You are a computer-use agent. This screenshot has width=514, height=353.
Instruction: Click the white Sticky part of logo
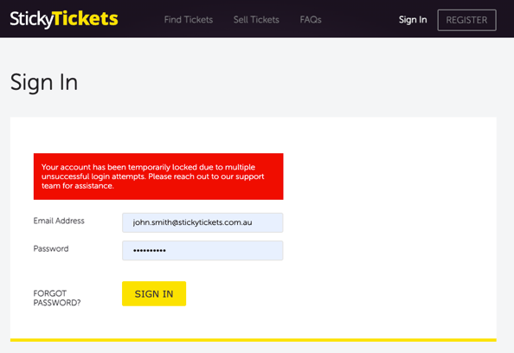coord(31,20)
